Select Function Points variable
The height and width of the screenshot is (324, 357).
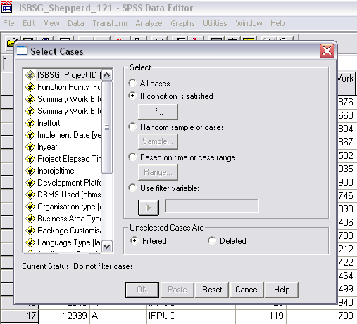click(63, 87)
